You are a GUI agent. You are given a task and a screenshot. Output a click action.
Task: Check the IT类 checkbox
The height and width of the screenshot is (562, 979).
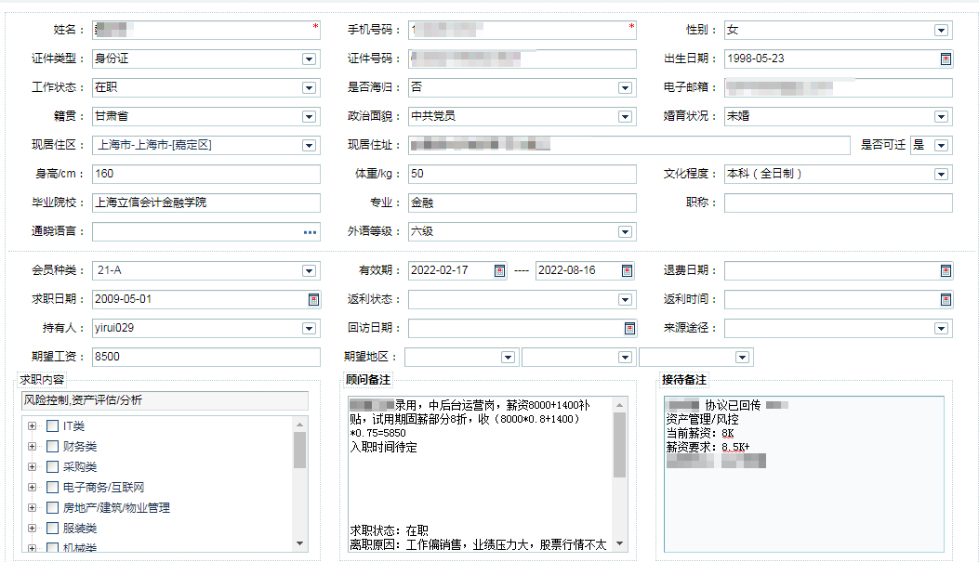click(52, 426)
